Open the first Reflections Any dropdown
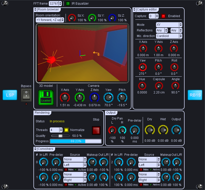 click(x=162, y=30)
